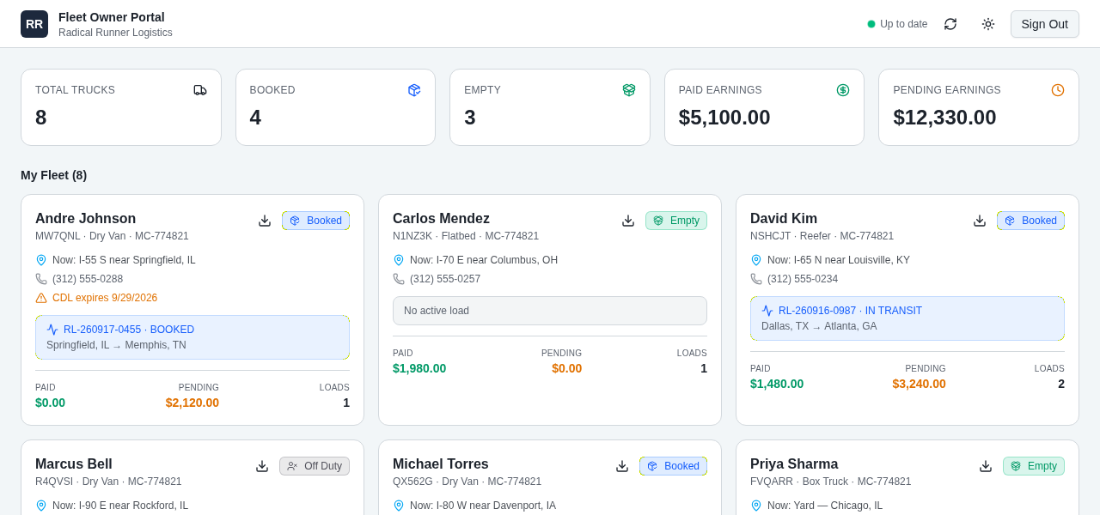Click the Up to date status indicator
The image size is (1100, 515).
pos(897,24)
